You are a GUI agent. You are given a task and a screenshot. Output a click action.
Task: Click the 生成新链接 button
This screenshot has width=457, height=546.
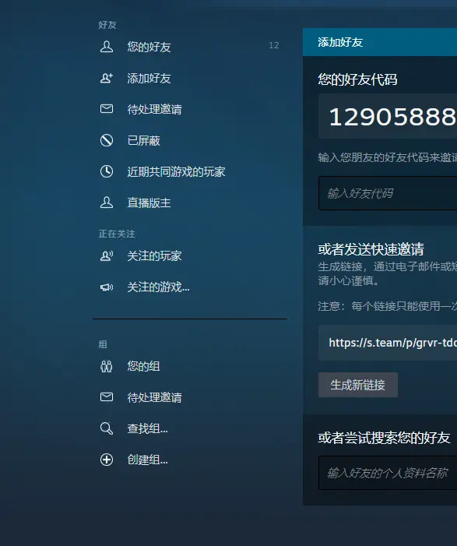(x=358, y=385)
